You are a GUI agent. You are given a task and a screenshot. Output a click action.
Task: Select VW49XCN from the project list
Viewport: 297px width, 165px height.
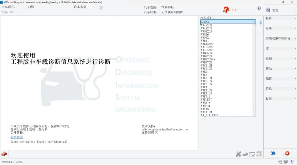click(x=227, y=25)
